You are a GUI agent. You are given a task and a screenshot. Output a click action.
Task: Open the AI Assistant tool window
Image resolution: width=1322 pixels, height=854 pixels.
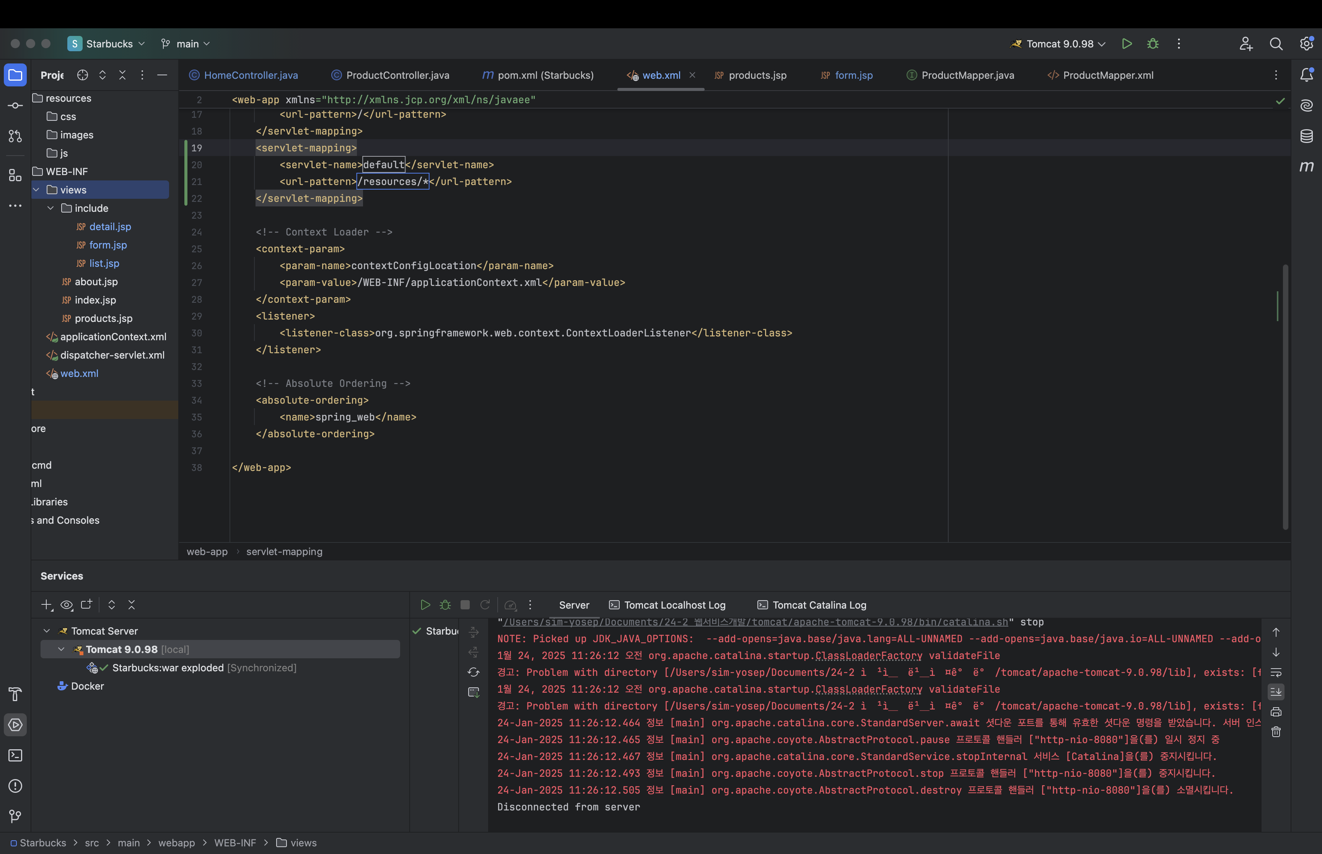pyautogui.click(x=1306, y=106)
